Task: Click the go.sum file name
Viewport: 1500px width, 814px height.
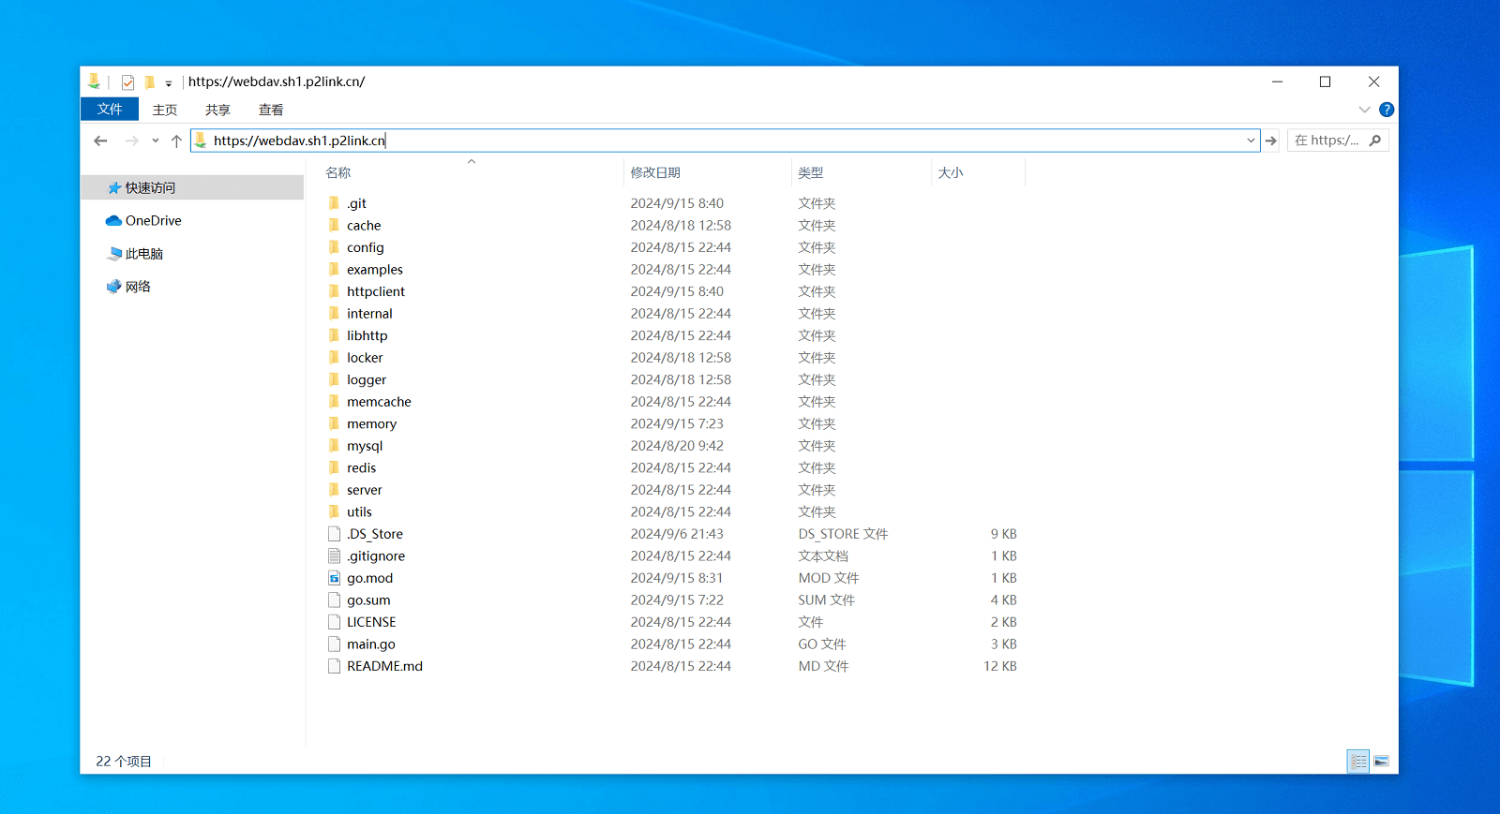Action: click(x=368, y=600)
